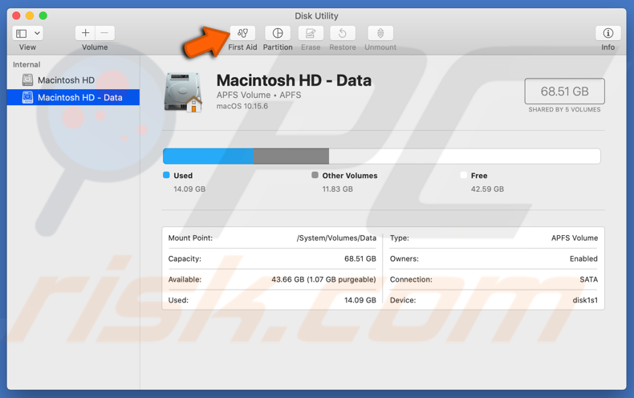Open the View dropdown chevron
Image resolution: width=634 pixels, height=398 pixels.
37,33
